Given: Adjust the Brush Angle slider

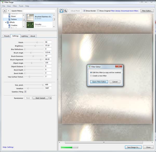Looking at the screenshot, I should point(31,53).
